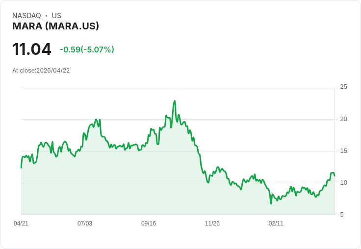Click the 25 y-axis price label

pyautogui.click(x=343, y=87)
